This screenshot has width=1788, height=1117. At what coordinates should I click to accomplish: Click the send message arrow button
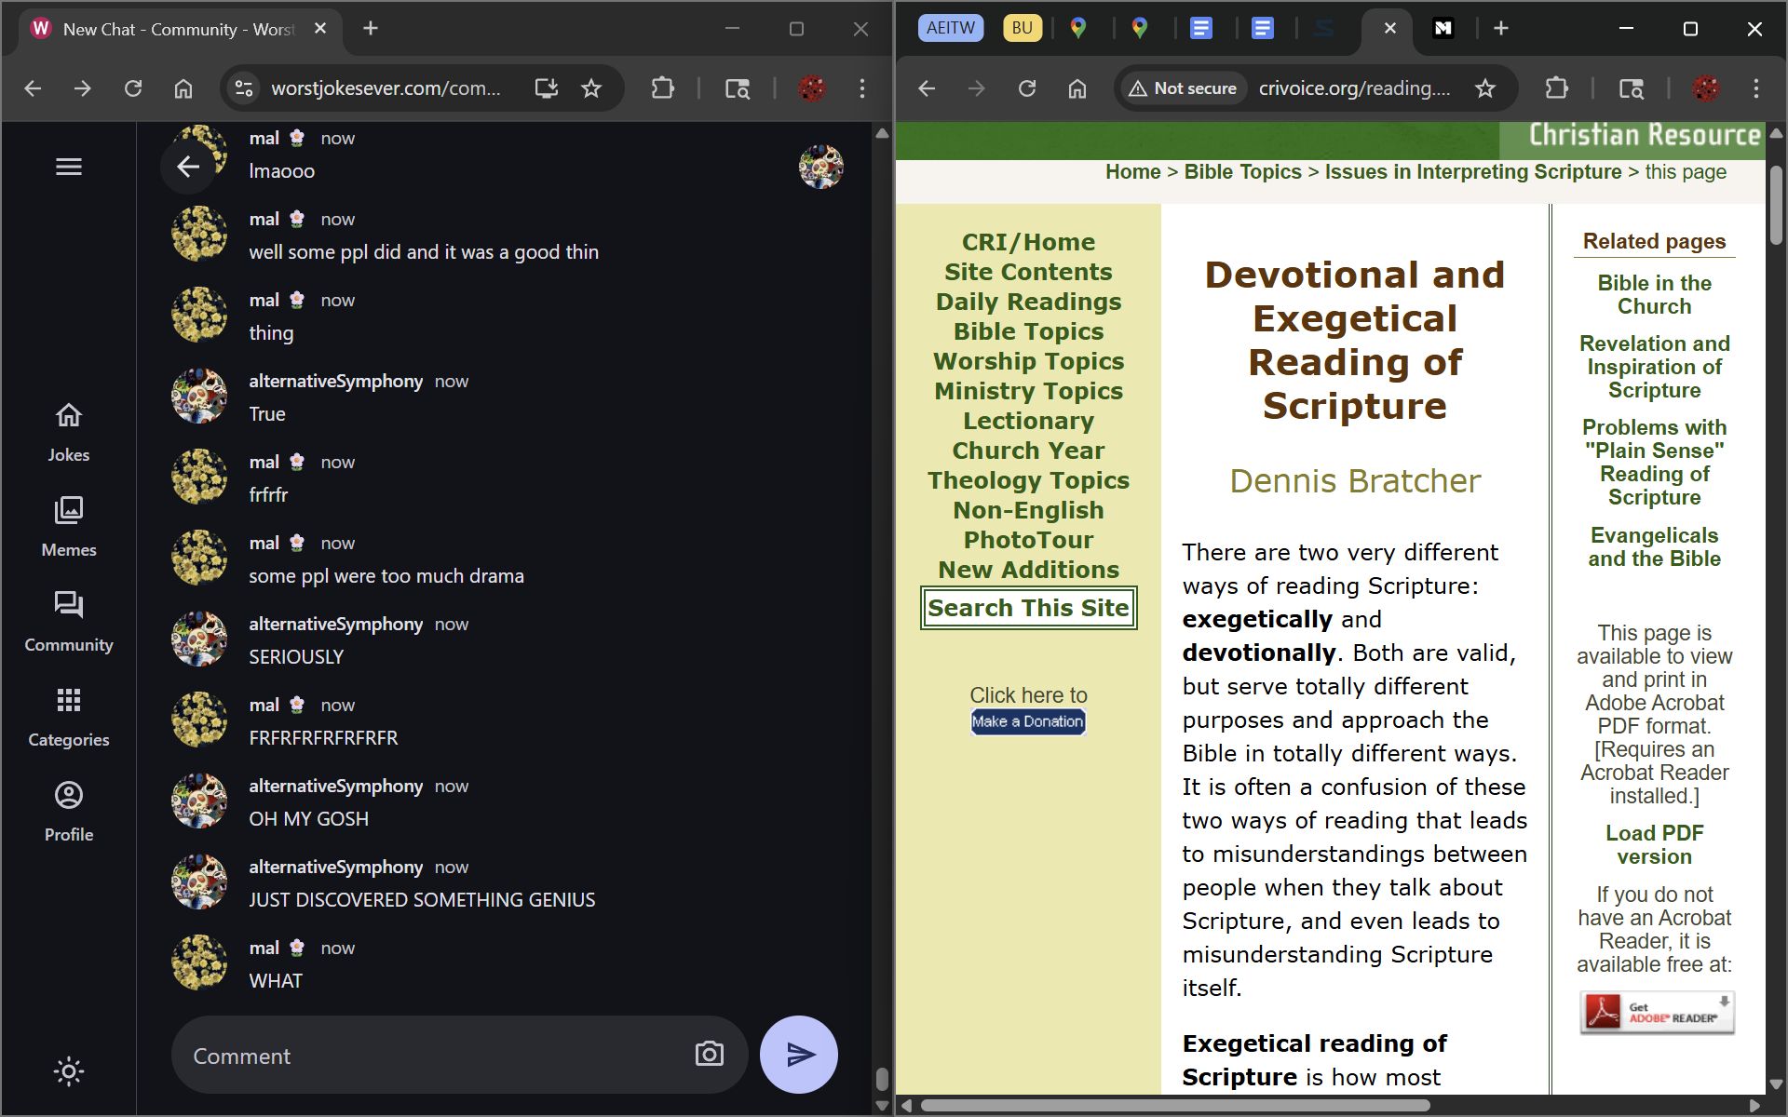click(x=798, y=1054)
